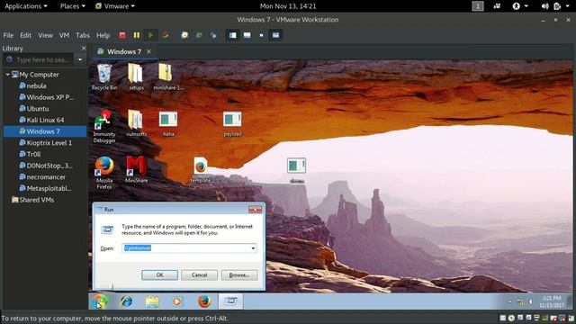Close the Windows 7 tab

tap(148, 52)
